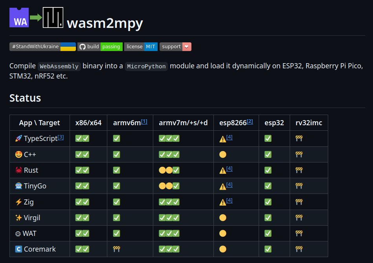Screen dimensions: 373x263
Task: Click the sparkles emoji beside Virgil
Action: [x=18, y=217]
